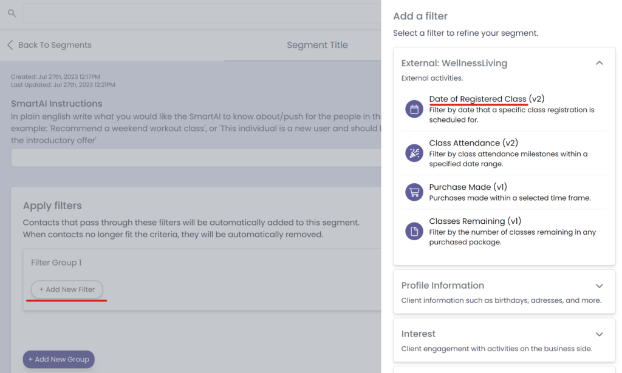Image resolution: width=622 pixels, height=373 pixels.
Task: Expand the Interest section chevron
Action: coord(599,334)
